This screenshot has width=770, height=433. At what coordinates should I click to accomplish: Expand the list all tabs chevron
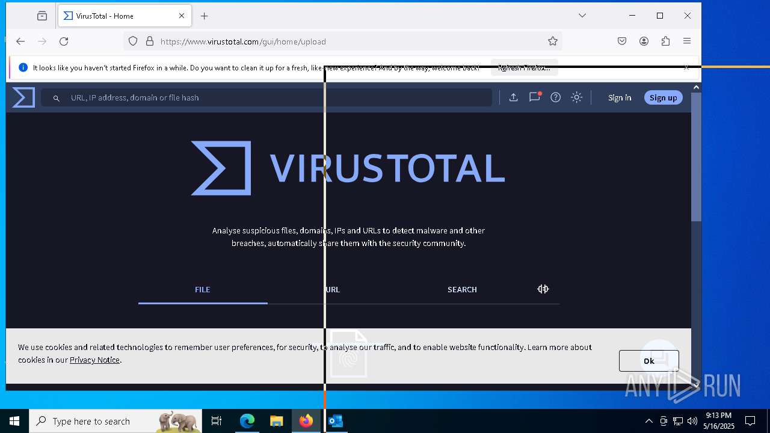(x=582, y=16)
